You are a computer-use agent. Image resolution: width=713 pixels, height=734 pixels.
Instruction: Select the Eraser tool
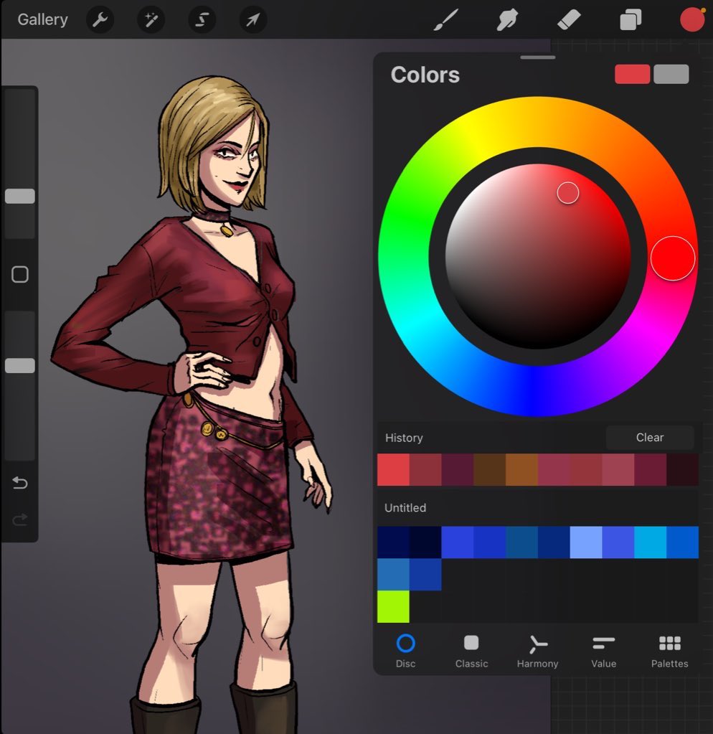point(569,20)
